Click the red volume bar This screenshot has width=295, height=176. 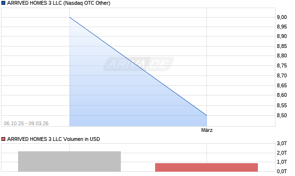tap(206, 167)
